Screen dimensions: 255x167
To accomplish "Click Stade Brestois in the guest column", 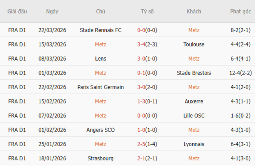I will [194, 73].
